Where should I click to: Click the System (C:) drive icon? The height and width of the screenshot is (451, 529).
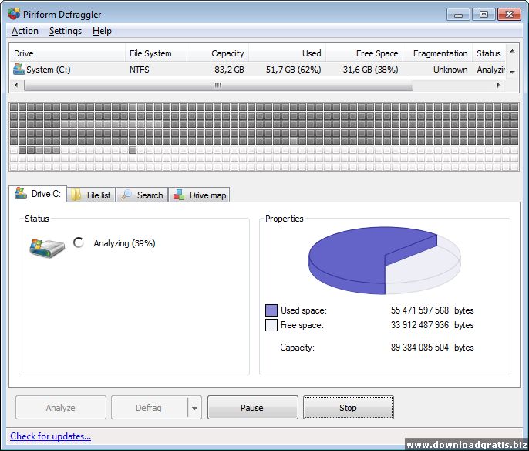(19, 69)
